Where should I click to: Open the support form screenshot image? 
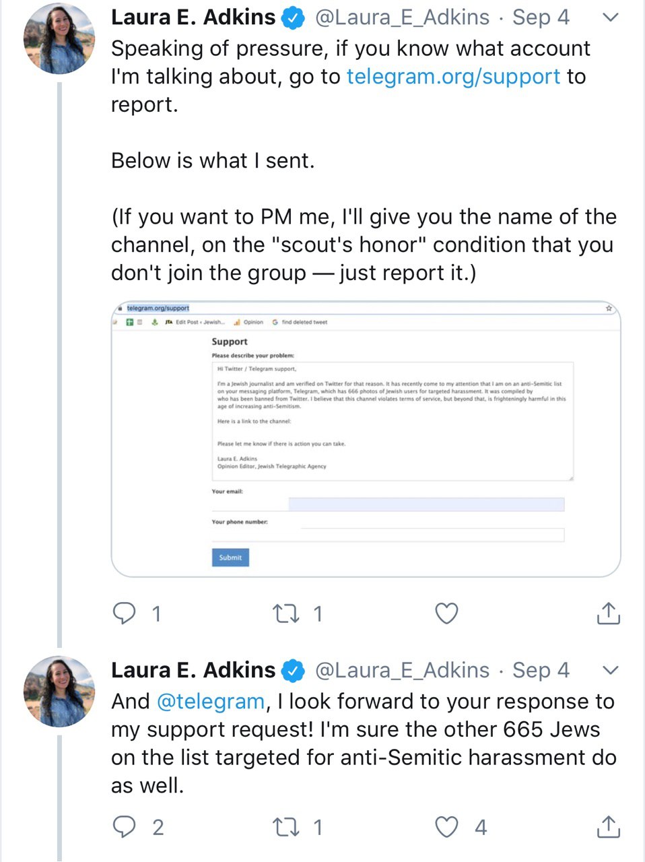(x=366, y=438)
